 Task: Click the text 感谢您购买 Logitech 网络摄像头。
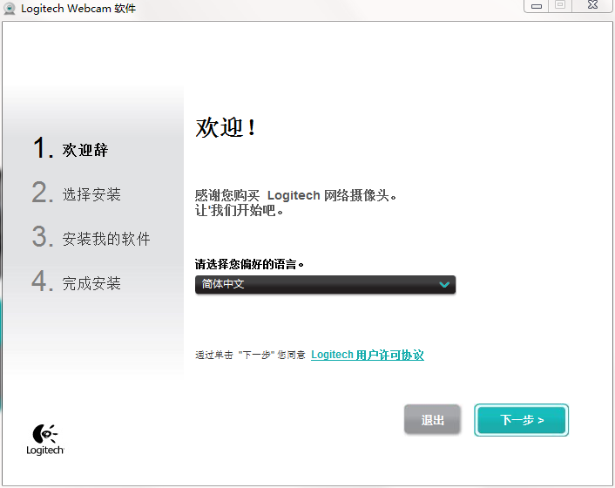296,195
